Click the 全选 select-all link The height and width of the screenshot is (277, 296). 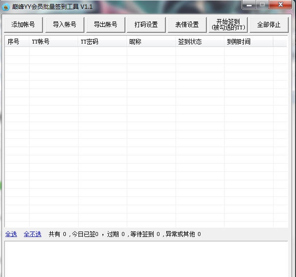tap(11, 234)
